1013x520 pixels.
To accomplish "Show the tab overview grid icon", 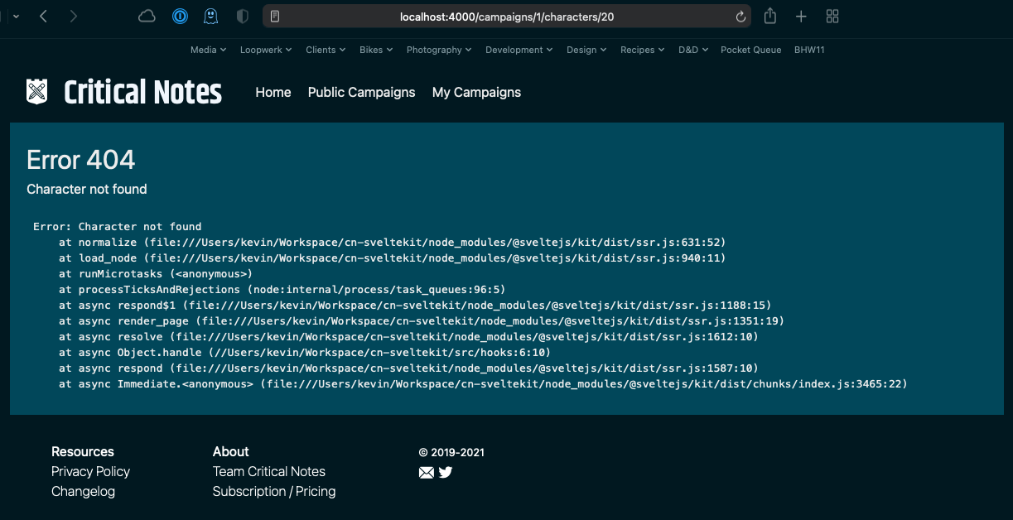I will (832, 17).
